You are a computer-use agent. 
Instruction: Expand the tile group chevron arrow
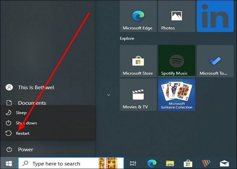click(x=109, y=95)
